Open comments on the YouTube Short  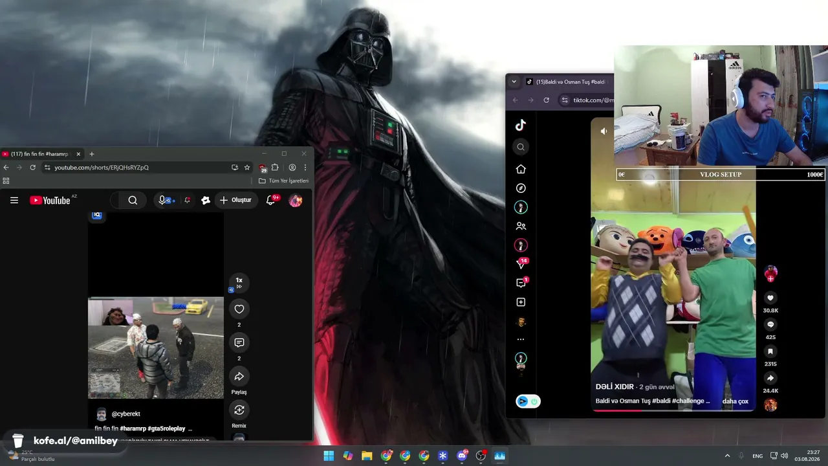coord(239,343)
